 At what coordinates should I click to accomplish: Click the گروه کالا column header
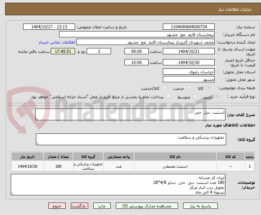point(88,157)
